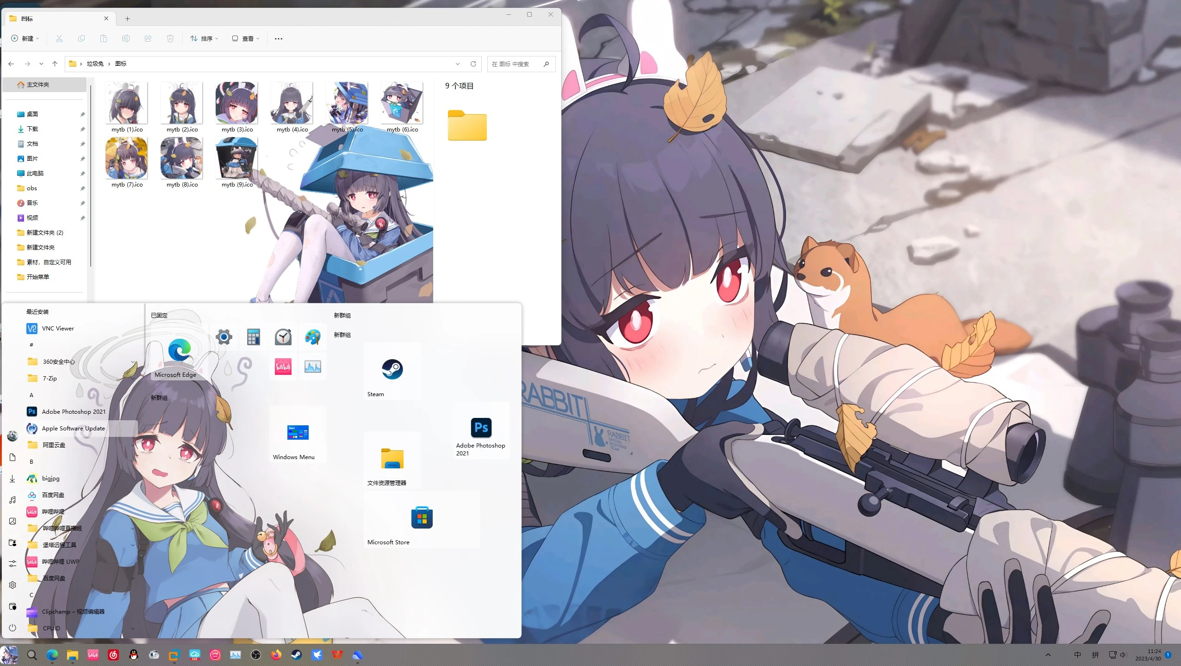Expand the 7-Zip folder in app list
The height and width of the screenshot is (666, 1181).
pos(81,378)
